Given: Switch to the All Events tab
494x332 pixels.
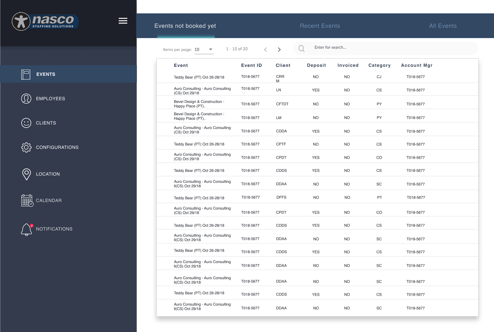Looking at the screenshot, I should point(443,26).
